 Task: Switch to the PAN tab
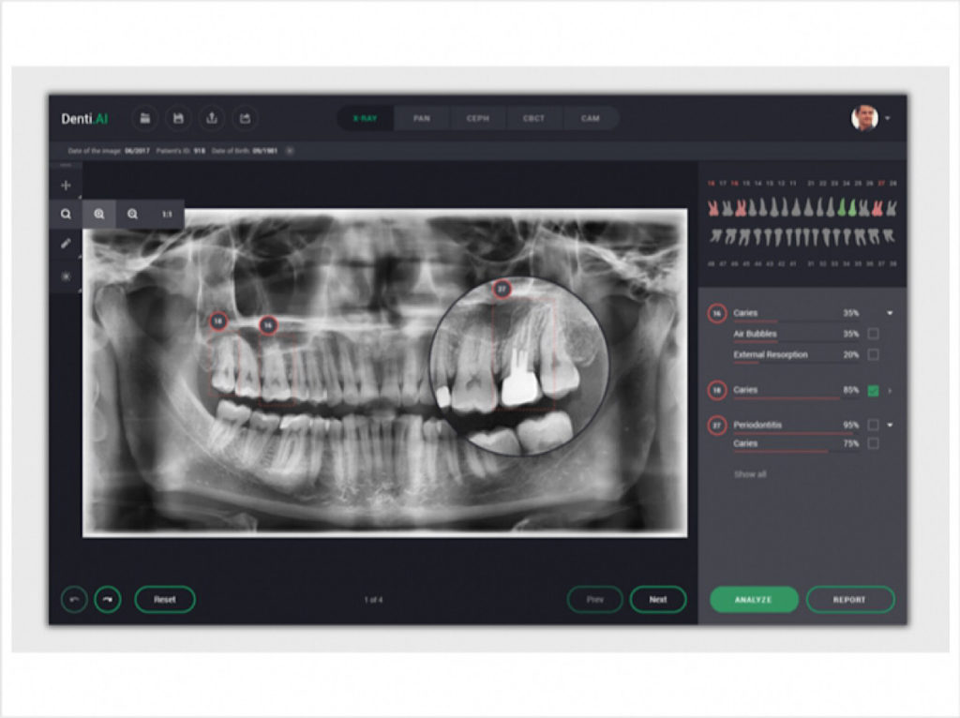tap(422, 119)
